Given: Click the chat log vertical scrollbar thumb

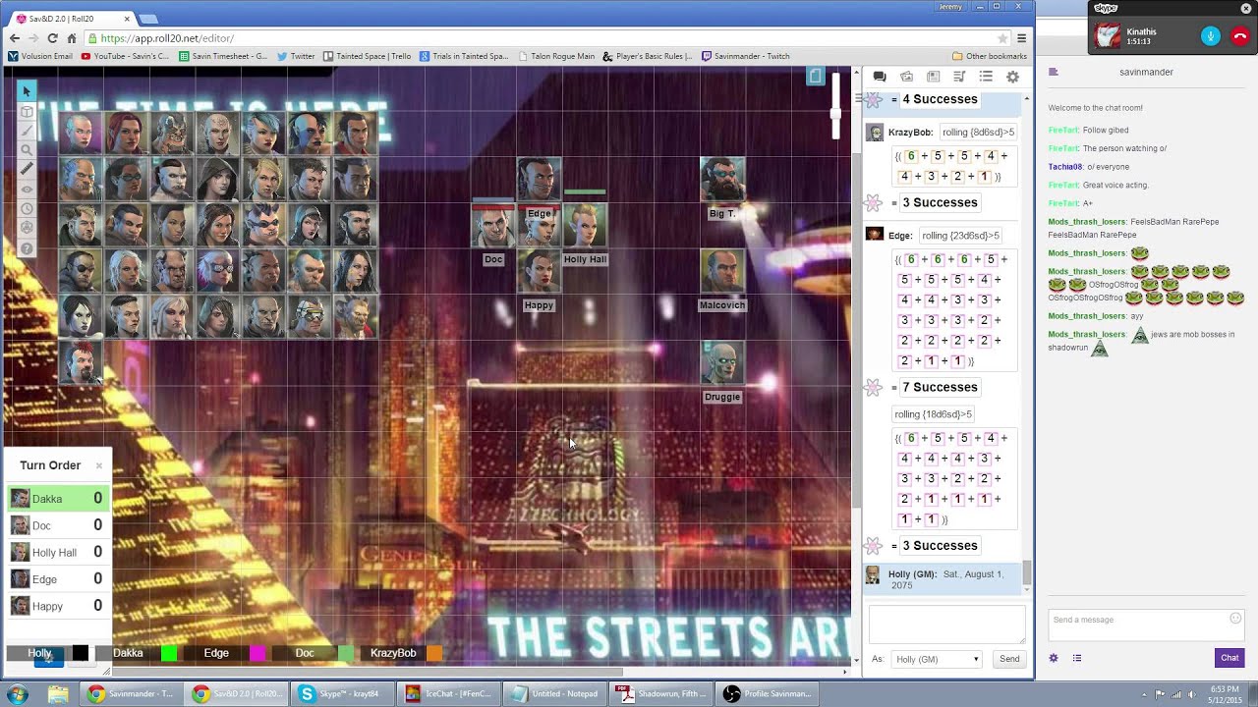Looking at the screenshot, I should tap(1027, 571).
